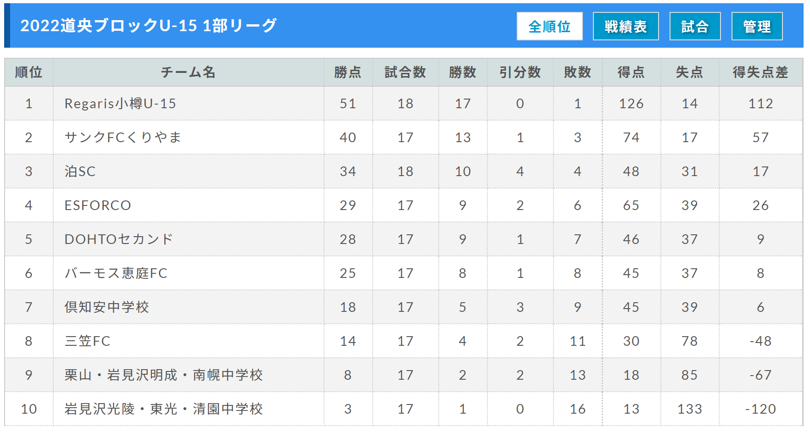Select the 得失点差 column header
Viewport: 810px width, 432px height.
point(760,72)
